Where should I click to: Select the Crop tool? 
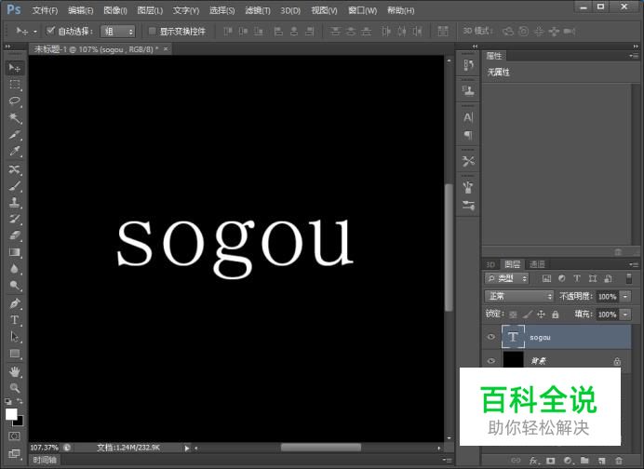pyautogui.click(x=14, y=135)
